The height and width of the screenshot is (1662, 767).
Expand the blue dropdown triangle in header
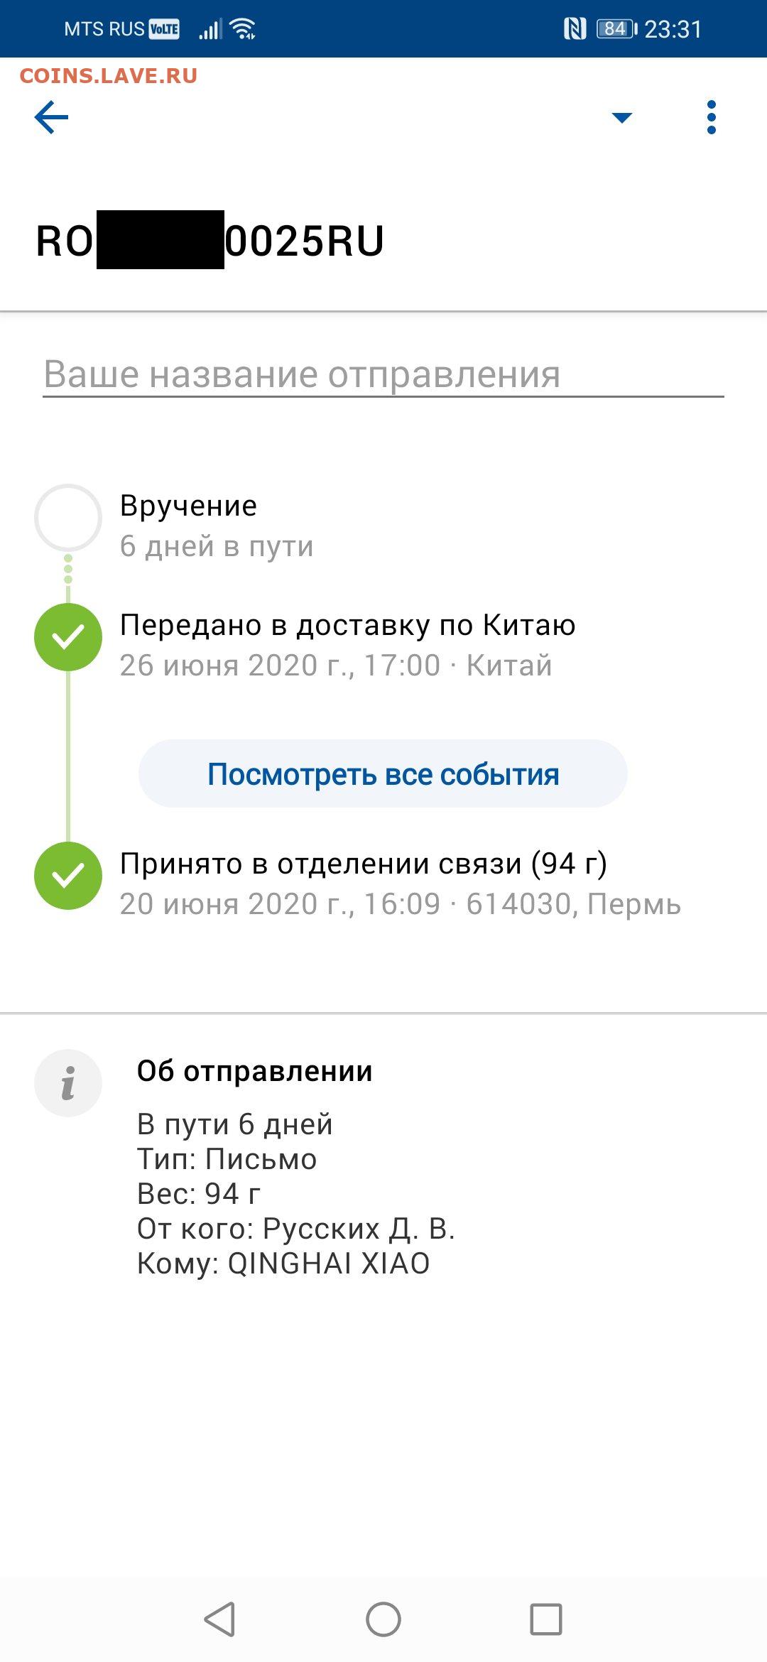[621, 118]
